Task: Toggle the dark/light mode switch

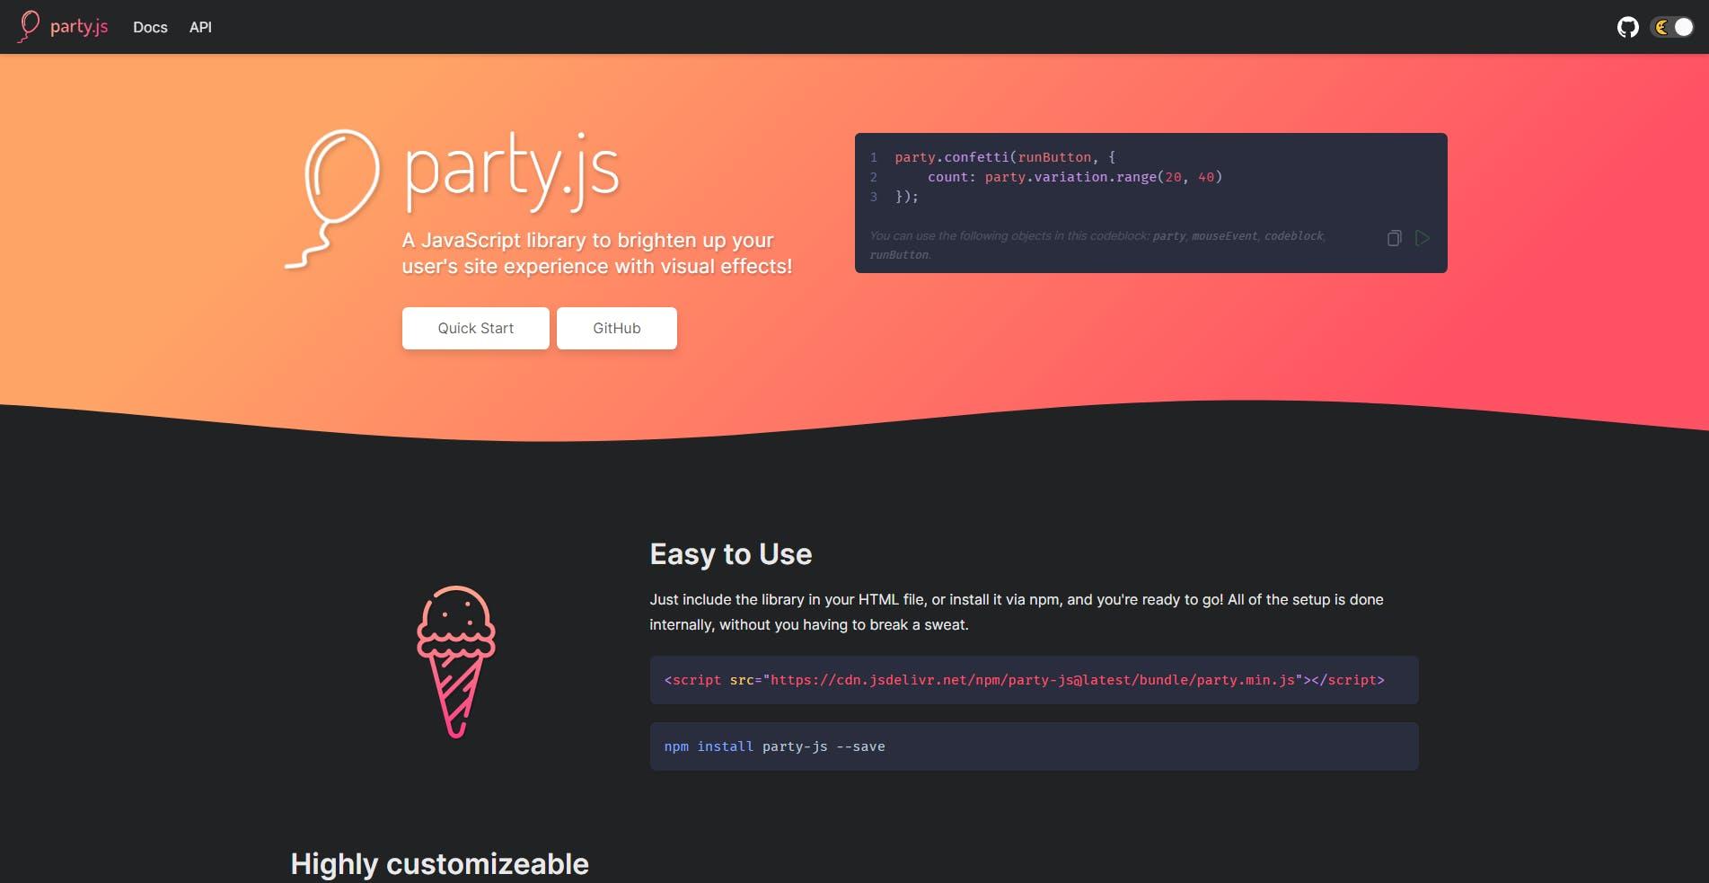Action: click(1670, 27)
